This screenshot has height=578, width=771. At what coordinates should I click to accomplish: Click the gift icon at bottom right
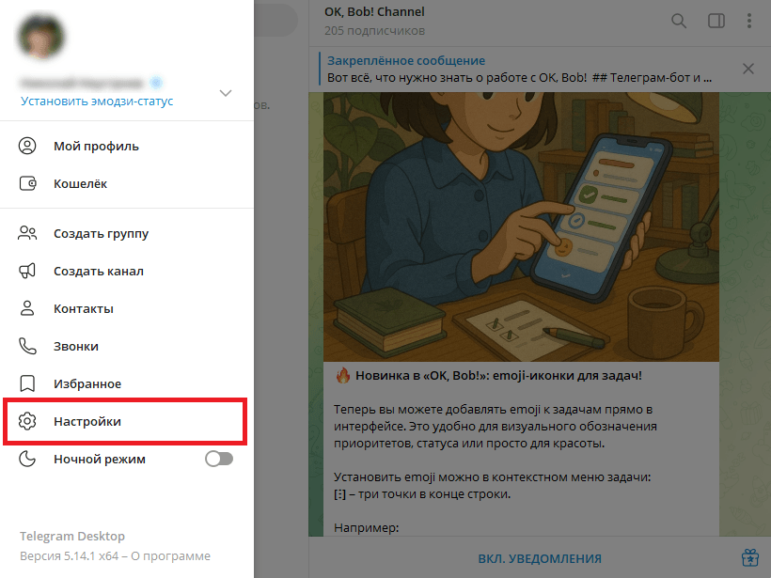[749, 557]
